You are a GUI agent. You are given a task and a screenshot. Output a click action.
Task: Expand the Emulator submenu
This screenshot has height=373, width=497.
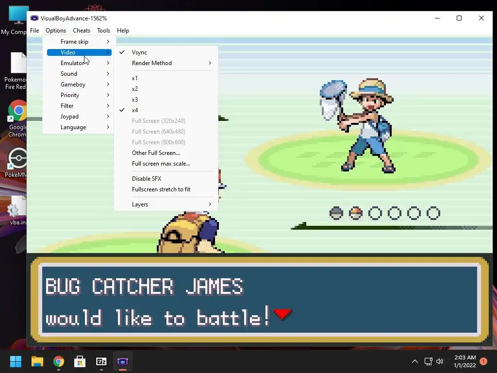click(79, 63)
